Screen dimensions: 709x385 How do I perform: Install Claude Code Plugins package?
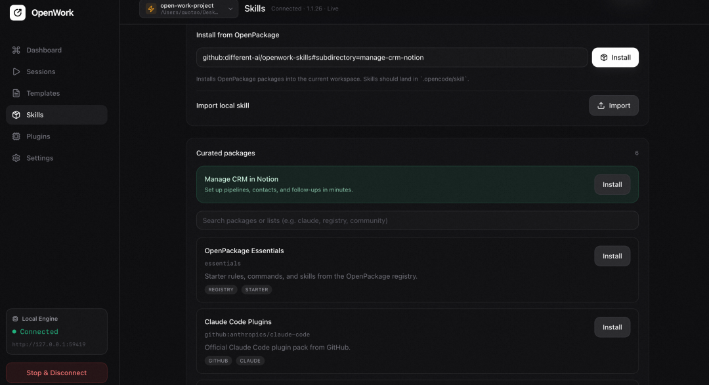(x=612, y=327)
